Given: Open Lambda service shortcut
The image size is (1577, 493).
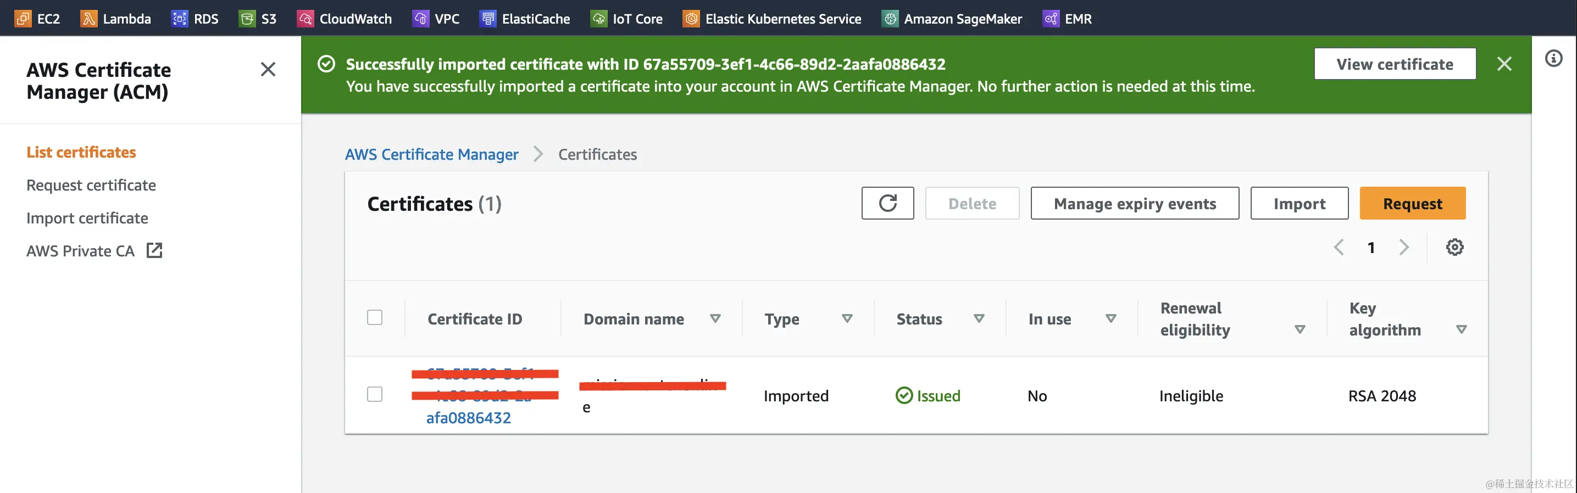Looking at the screenshot, I should (x=116, y=18).
